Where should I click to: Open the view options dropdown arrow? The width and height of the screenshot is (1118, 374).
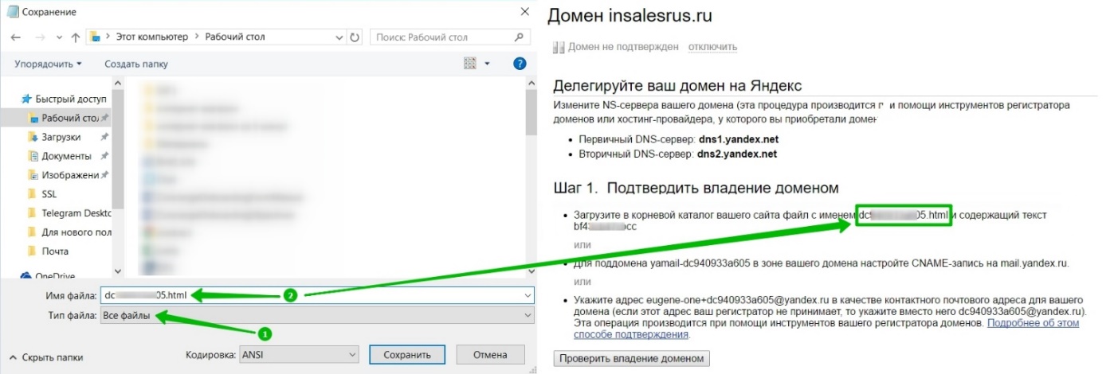[487, 64]
